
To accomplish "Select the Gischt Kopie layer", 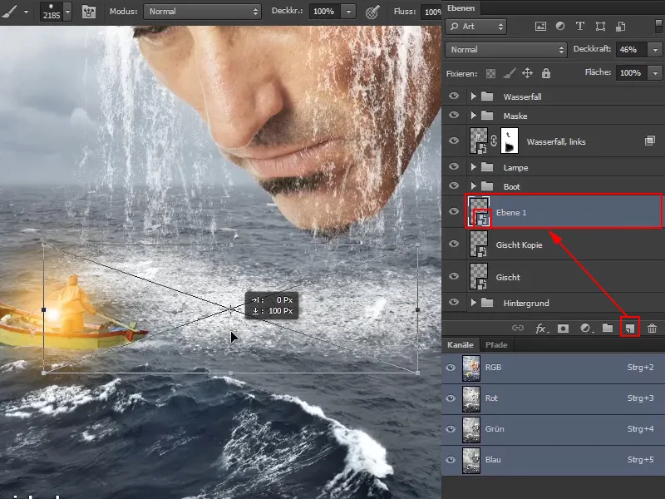I will [564, 245].
